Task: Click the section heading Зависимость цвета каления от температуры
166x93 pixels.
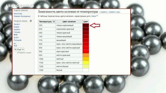Action: [x=68, y=12]
